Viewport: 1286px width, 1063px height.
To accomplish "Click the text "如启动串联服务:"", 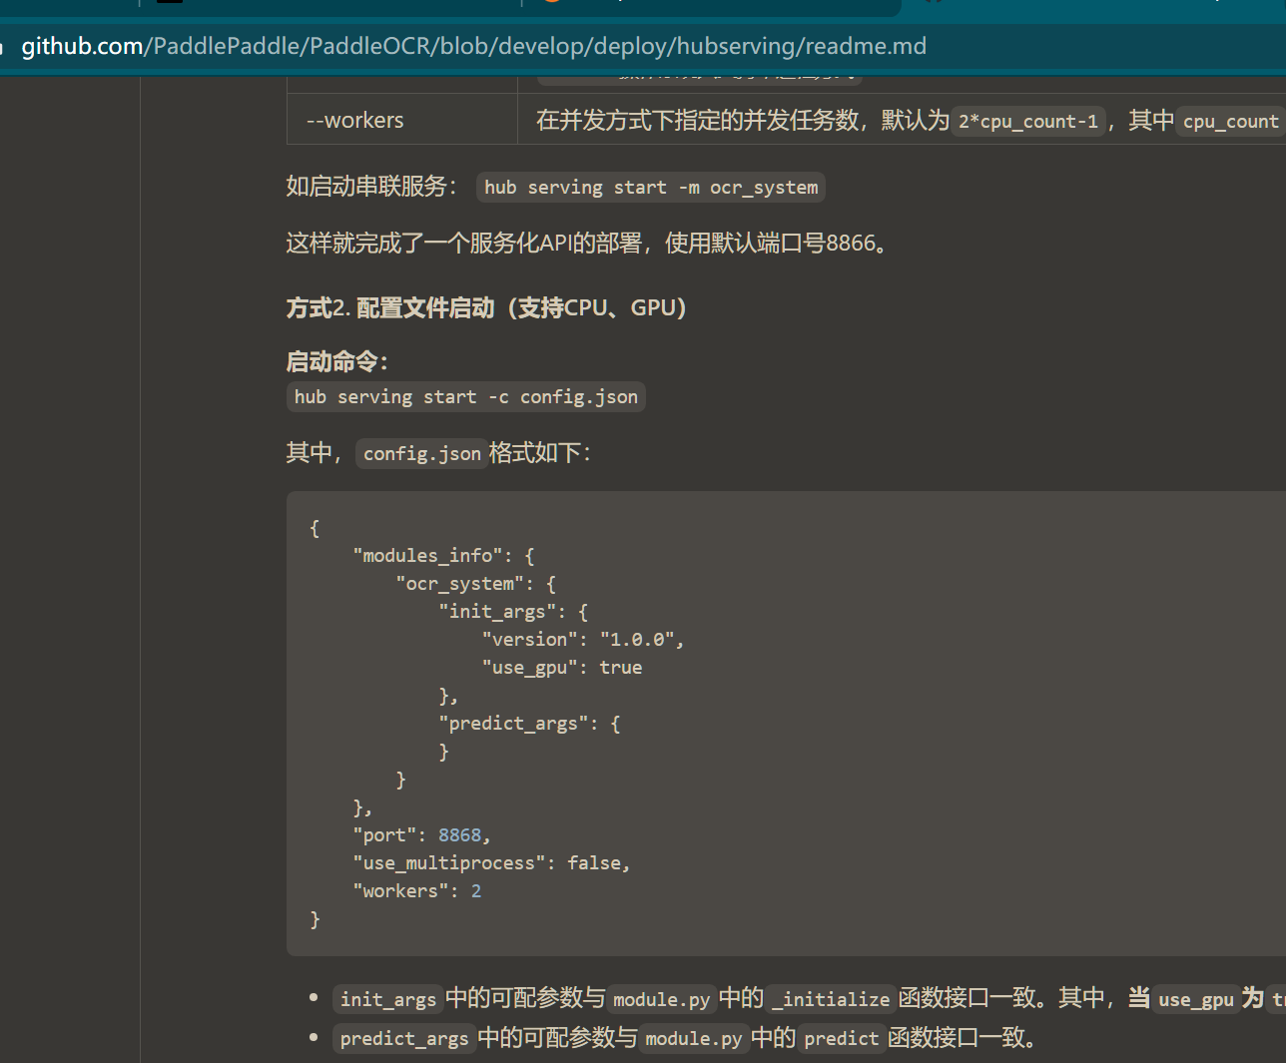I will (x=371, y=187).
